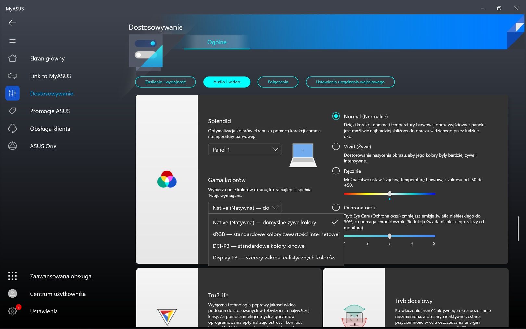Enable the Ochrona oczu radio option
The height and width of the screenshot is (329, 526).
pyautogui.click(x=336, y=207)
